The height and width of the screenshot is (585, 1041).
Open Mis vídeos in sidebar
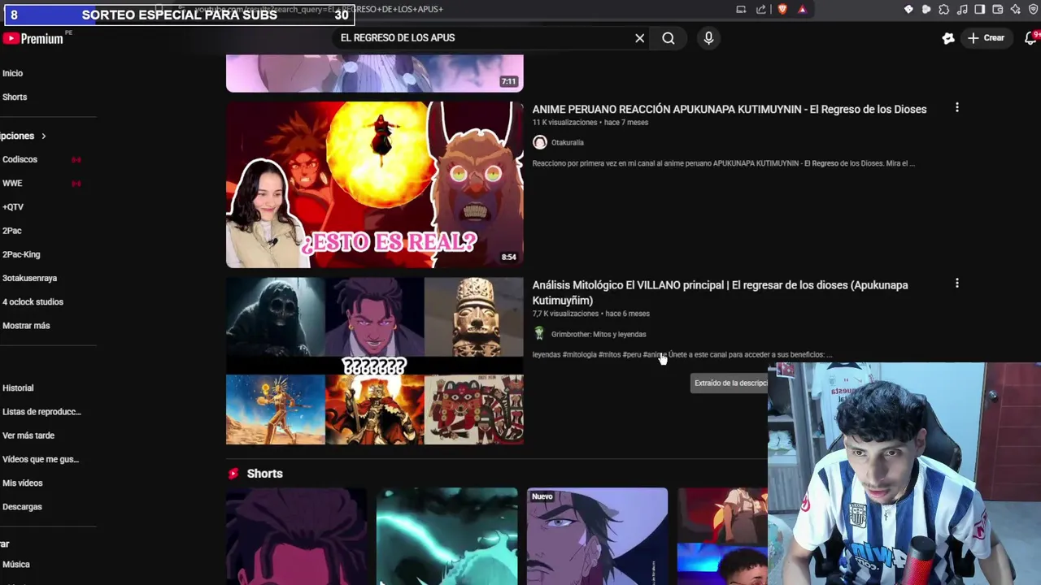[23, 483]
